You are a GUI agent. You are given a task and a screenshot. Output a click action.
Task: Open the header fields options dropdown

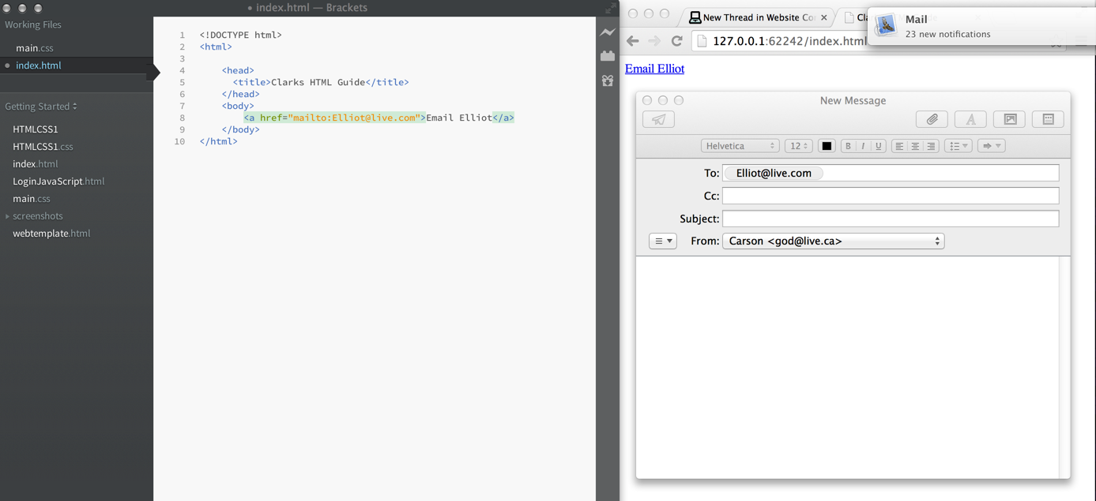663,241
